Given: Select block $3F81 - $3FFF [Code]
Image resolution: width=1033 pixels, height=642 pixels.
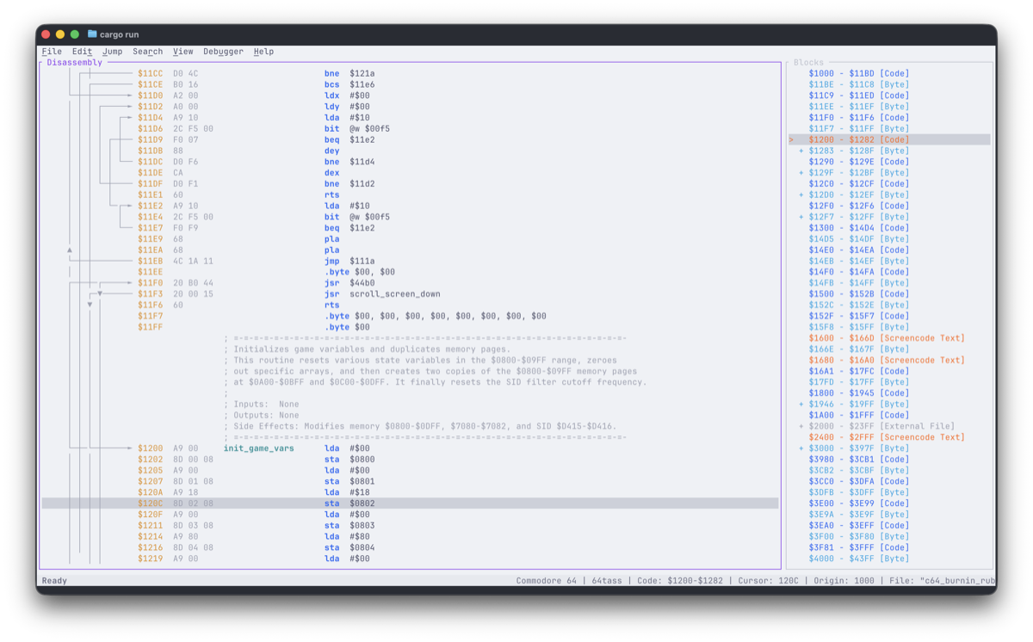Looking at the screenshot, I should [858, 547].
